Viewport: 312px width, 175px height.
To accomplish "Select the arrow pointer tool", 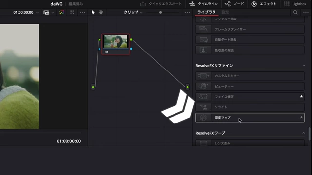I will point(93,12).
